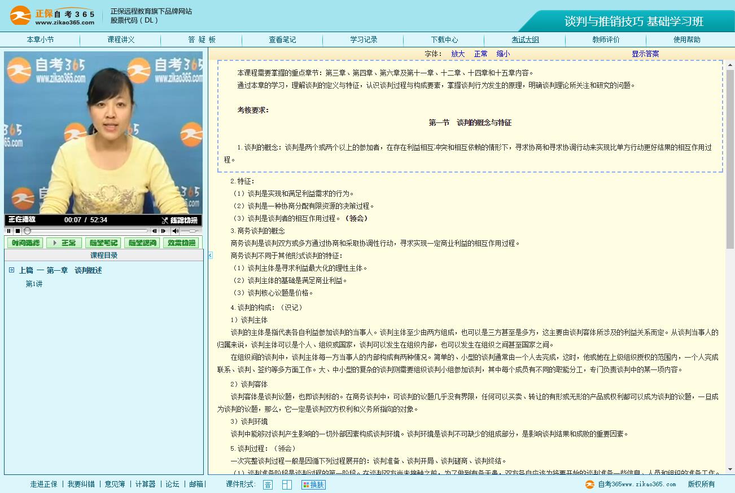The height and width of the screenshot is (493, 735).
Task: Expand the 上篇 第一章 tree node icon
Action: (11, 270)
